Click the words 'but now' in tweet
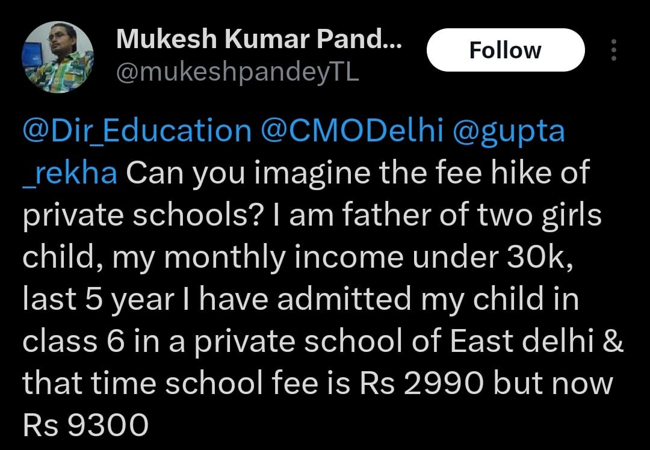The image size is (650, 450). pyautogui.click(x=553, y=384)
